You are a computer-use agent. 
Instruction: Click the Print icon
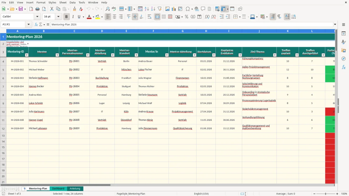(x=37, y=9)
